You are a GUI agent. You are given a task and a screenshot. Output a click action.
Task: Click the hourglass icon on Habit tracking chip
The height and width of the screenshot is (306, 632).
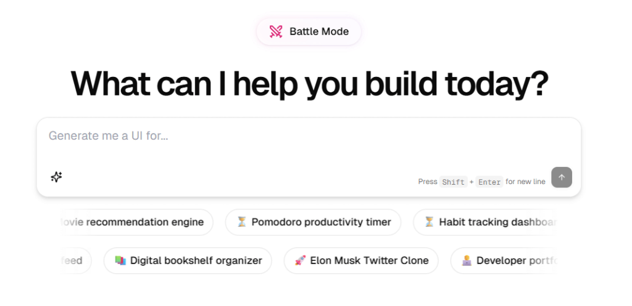click(x=429, y=222)
